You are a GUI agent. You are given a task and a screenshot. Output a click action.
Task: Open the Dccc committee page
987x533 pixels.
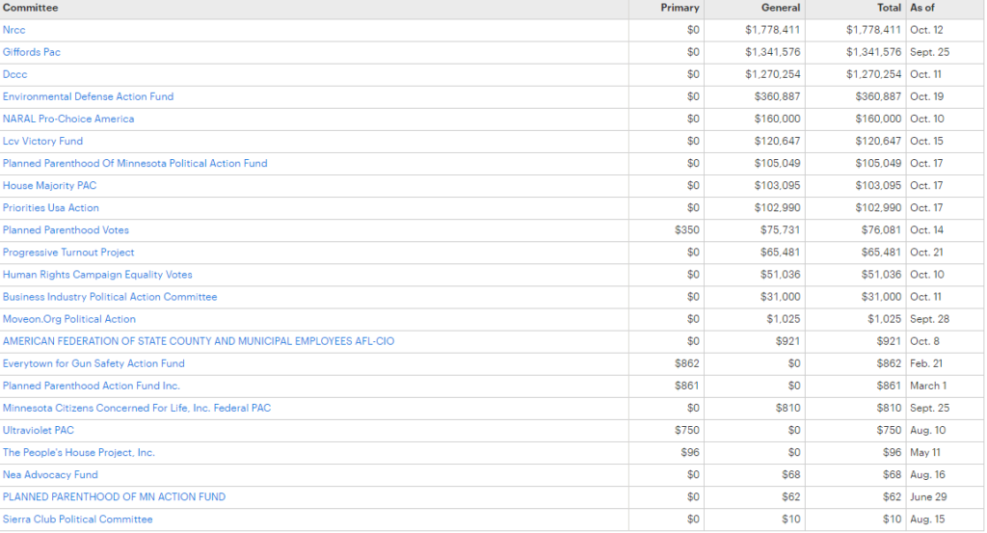[x=15, y=74]
